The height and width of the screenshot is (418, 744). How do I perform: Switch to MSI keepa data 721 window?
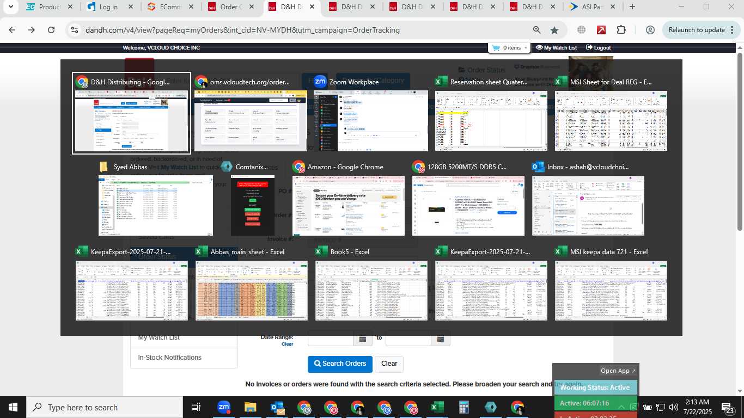pyautogui.click(x=611, y=284)
